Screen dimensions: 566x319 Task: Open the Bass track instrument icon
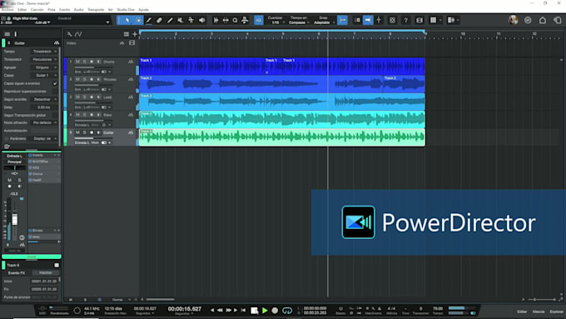[131, 115]
